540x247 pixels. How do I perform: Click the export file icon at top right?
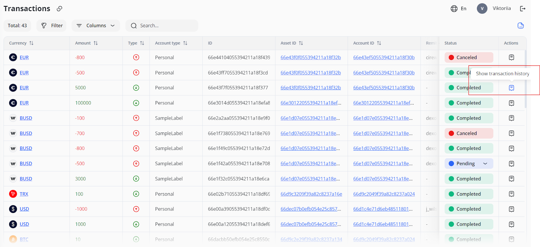520,26
